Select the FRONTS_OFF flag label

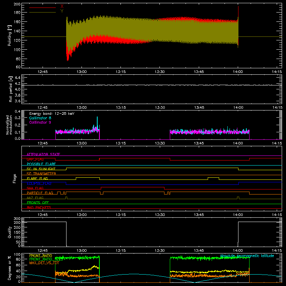38,202
